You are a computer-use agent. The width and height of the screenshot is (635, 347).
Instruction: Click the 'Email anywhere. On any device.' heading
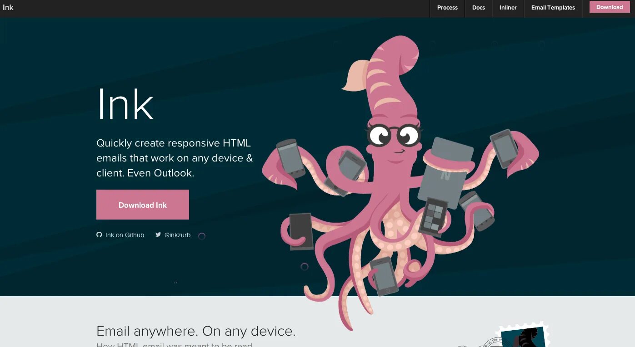tap(196, 331)
